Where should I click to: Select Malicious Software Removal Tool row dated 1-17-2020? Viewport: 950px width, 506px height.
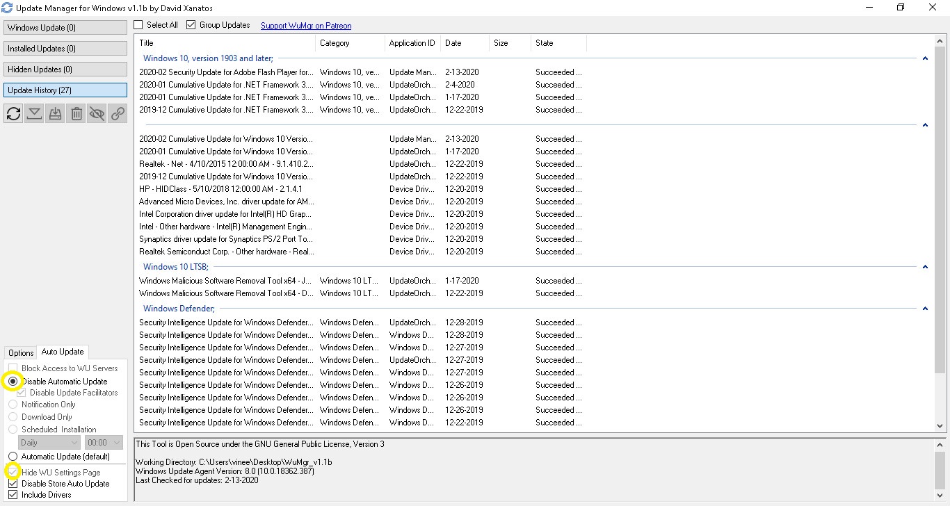[360, 281]
